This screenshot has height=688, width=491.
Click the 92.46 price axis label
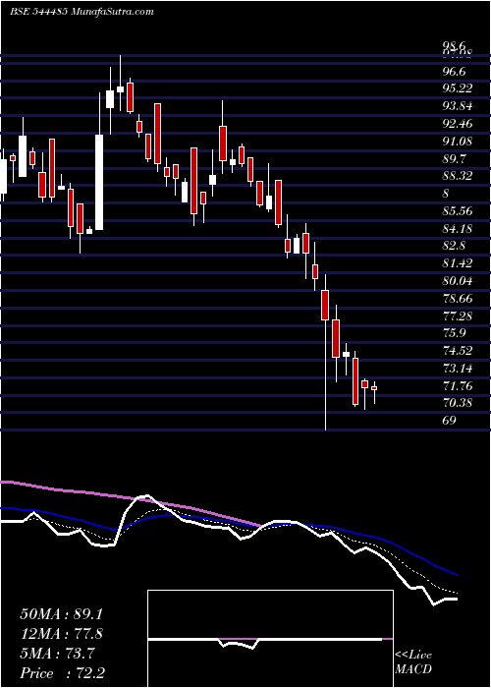click(458, 124)
